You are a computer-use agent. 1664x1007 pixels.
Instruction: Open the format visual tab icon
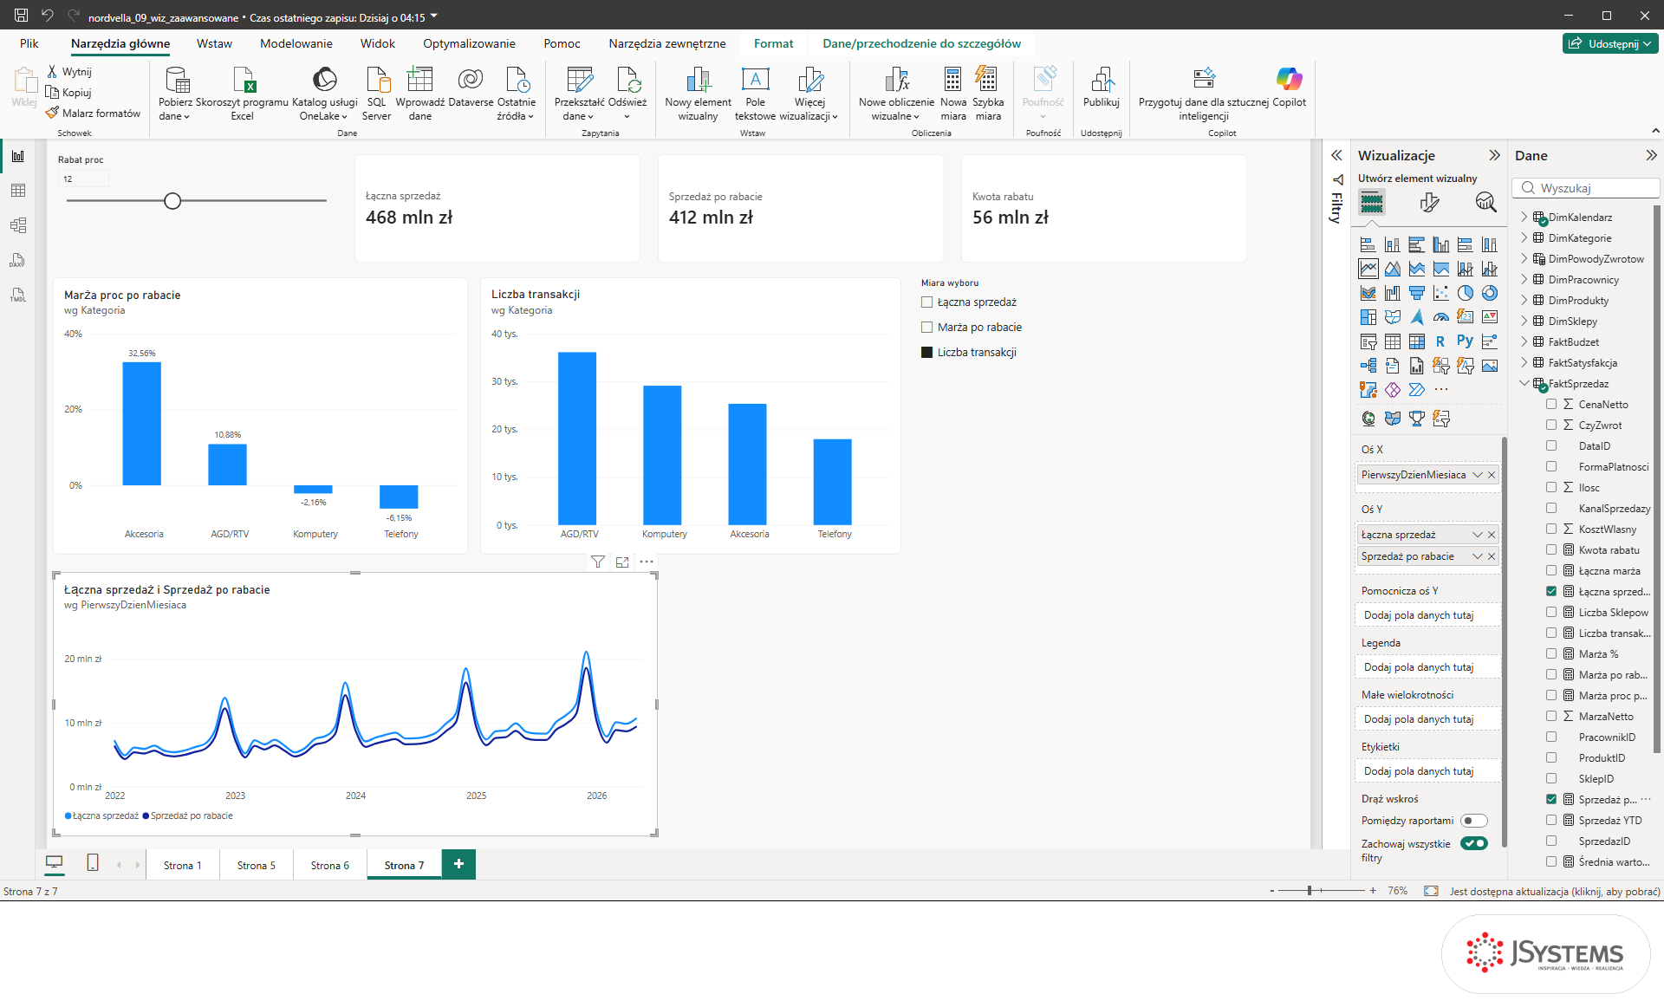point(1429,202)
